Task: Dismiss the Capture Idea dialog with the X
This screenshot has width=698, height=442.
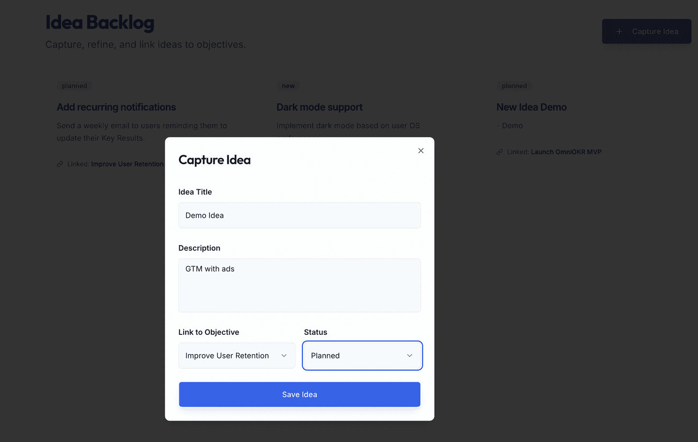Action: [x=420, y=150]
